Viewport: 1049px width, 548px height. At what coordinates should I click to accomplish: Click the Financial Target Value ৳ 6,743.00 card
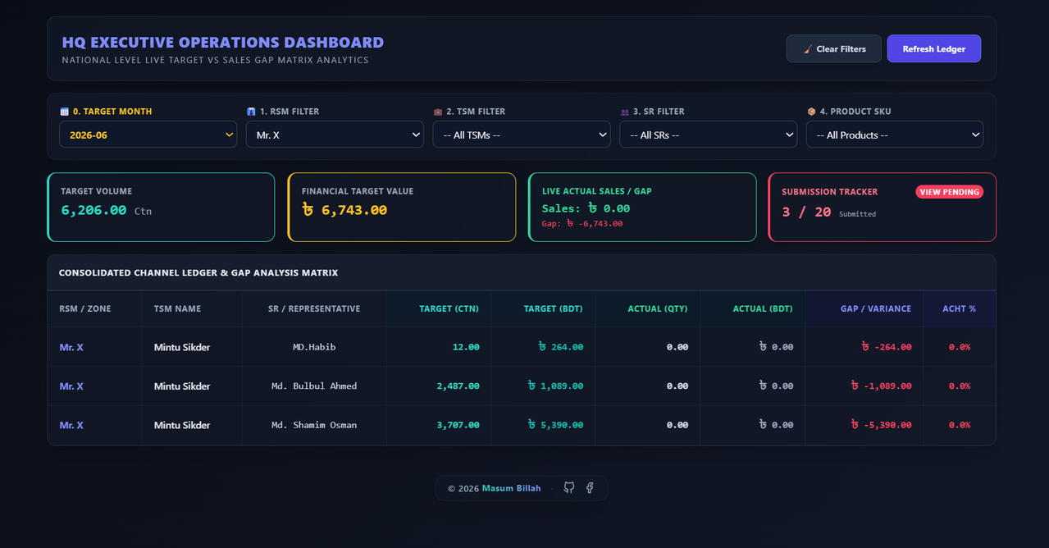(402, 207)
